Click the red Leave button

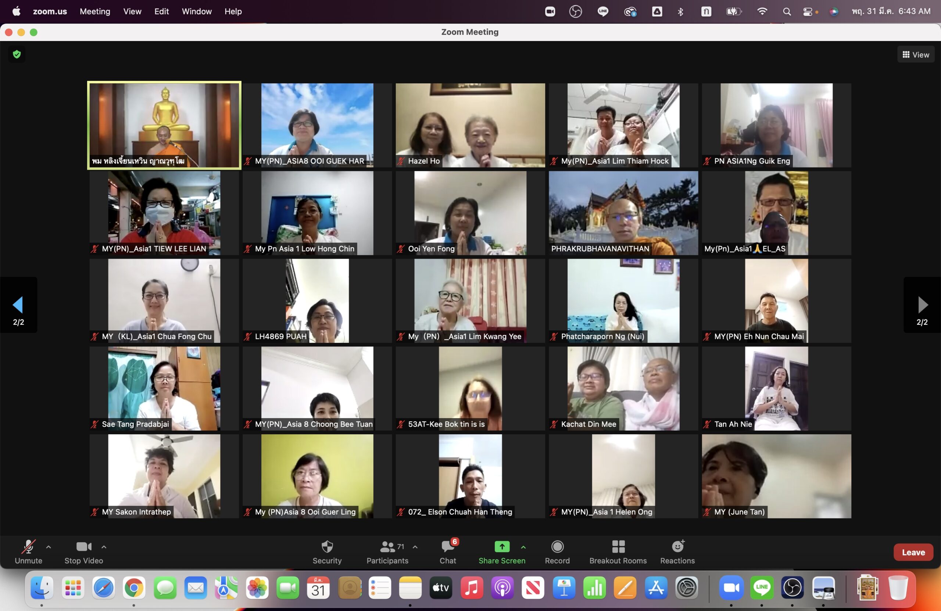tap(913, 552)
